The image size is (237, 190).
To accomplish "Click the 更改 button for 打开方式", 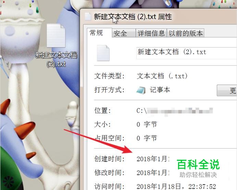I will [227, 91].
